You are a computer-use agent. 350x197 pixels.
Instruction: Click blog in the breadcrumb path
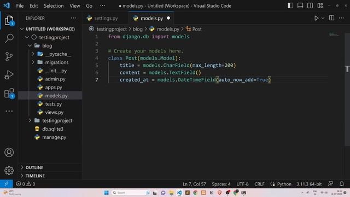[x=137, y=29]
